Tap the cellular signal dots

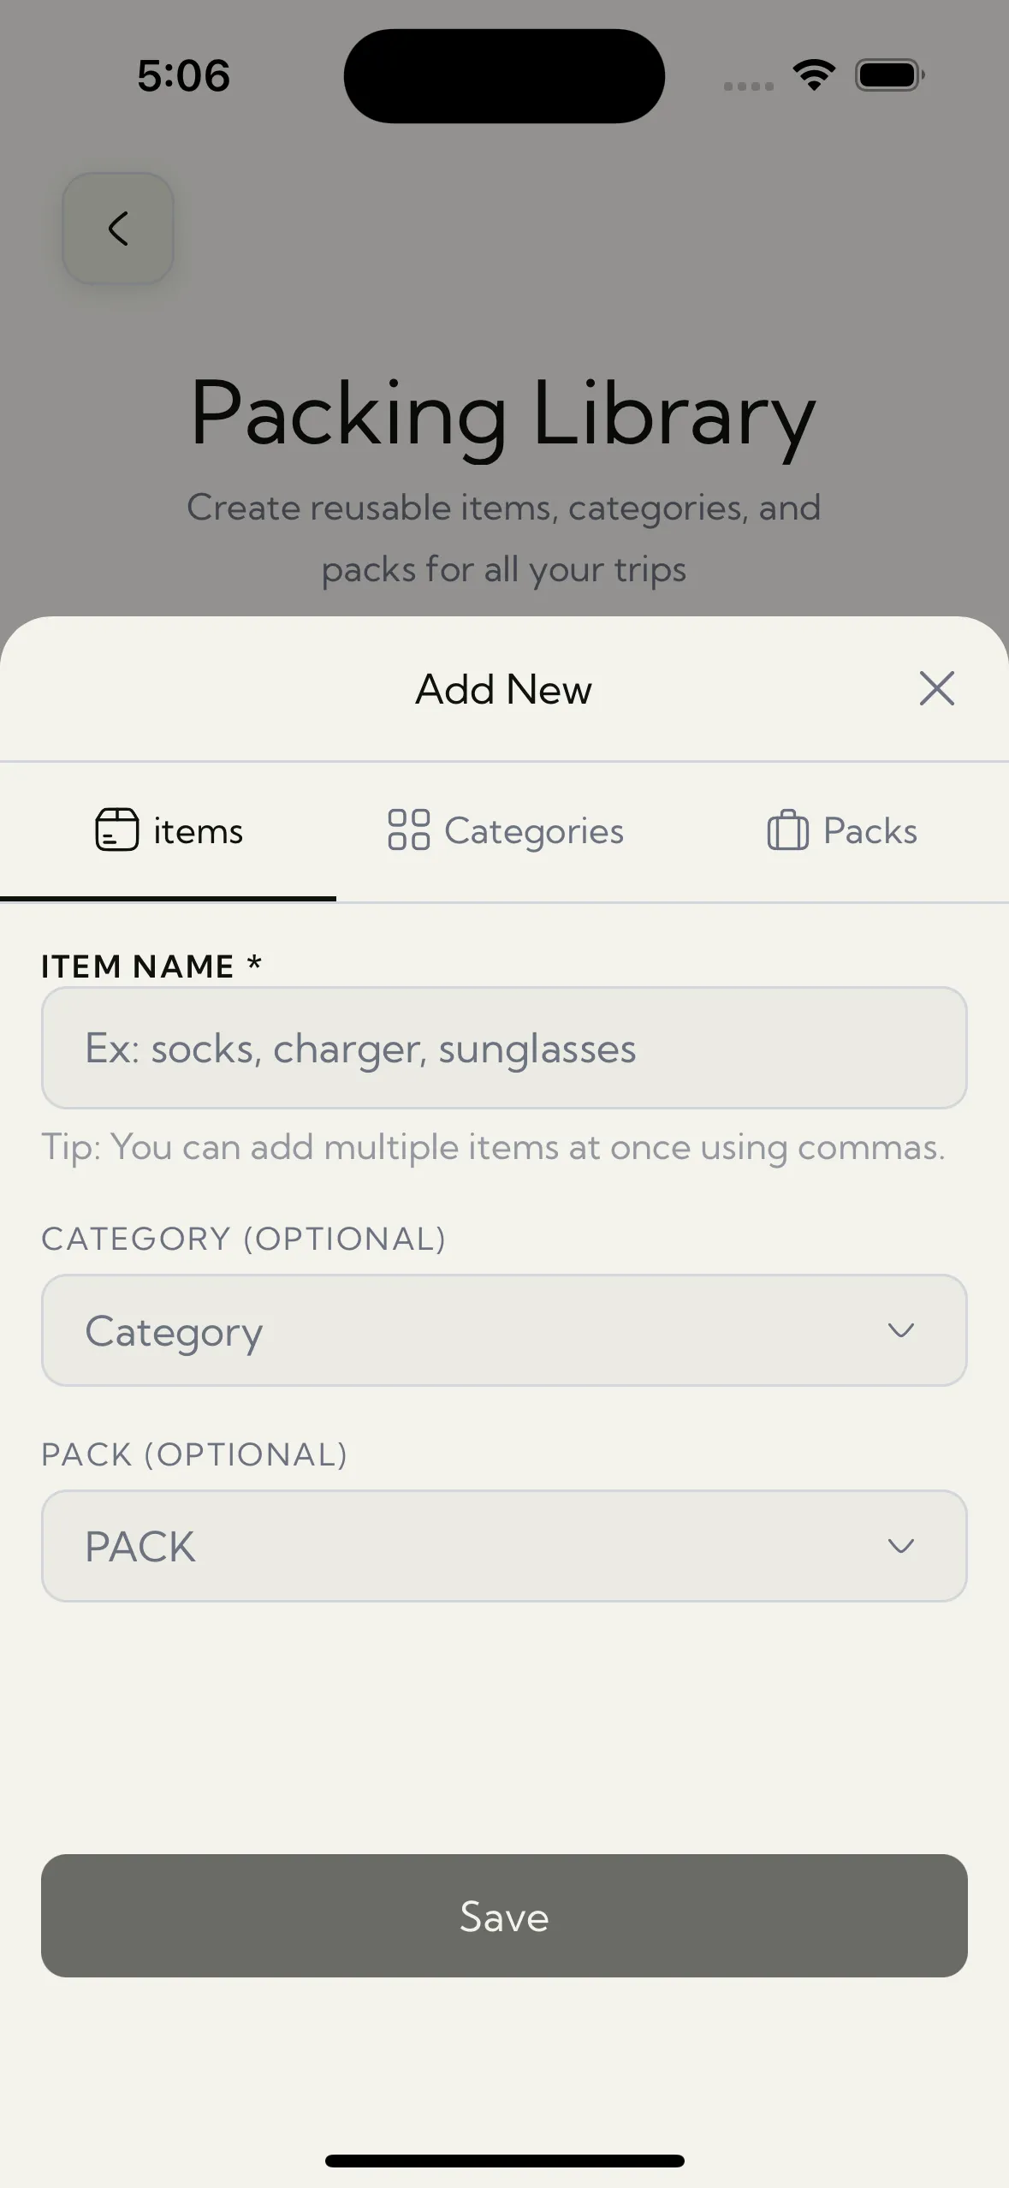click(748, 86)
